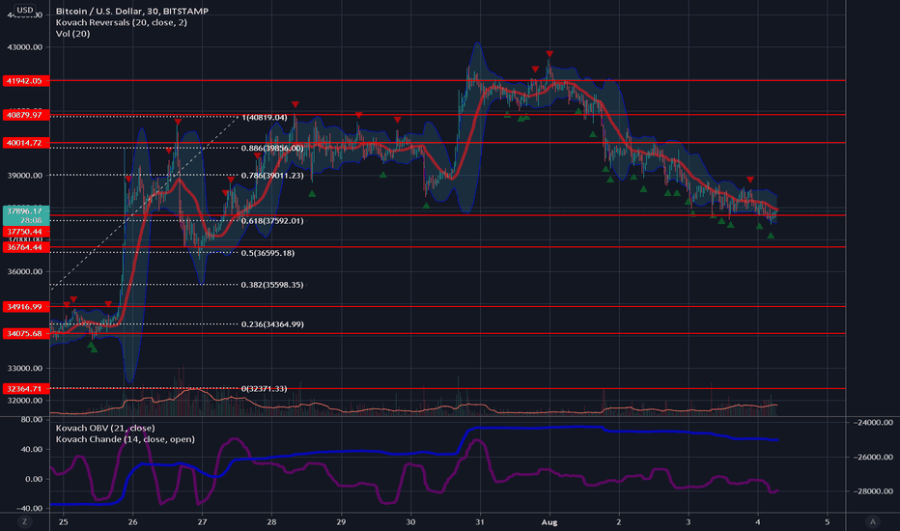Viewport: 900px width, 531px height.
Task: Select the Fibonacci 0.786(39011.23) level label
Action: point(272,175)
